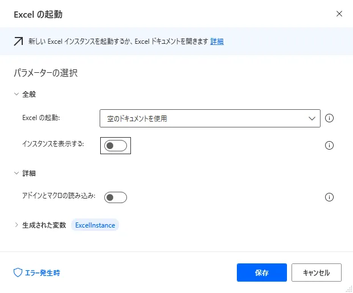Select the ExcelInstance variable chip

pyautogui.click(x=95, y=225)
